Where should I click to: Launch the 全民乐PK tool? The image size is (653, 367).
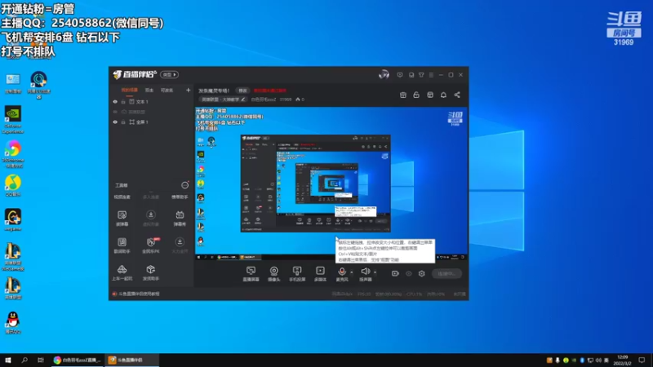pyautogui.click(x=151, y=245)
